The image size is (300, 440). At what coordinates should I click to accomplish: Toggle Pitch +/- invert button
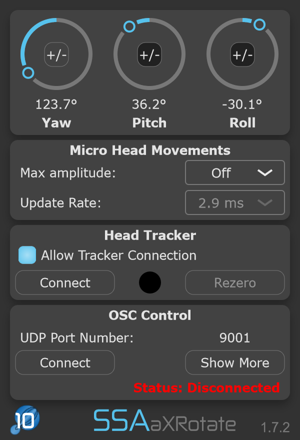pos(149,54)
